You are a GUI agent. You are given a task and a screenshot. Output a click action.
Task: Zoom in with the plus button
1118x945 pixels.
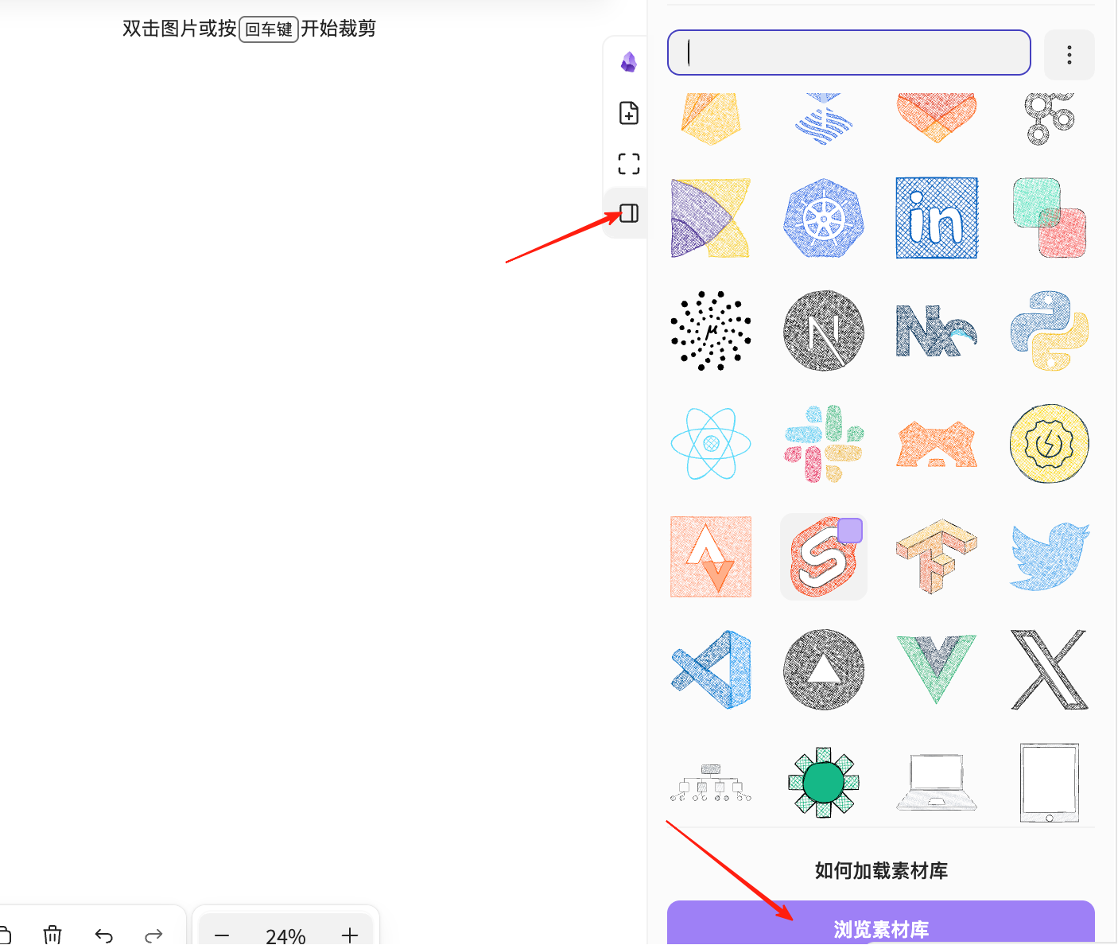350,935
